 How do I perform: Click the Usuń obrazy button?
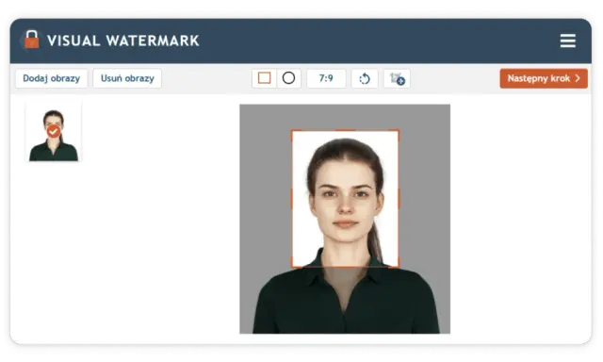[x=127, y=78]
